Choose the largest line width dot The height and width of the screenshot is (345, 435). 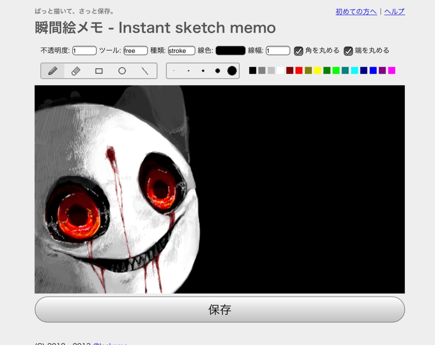[x=232, y=71]
